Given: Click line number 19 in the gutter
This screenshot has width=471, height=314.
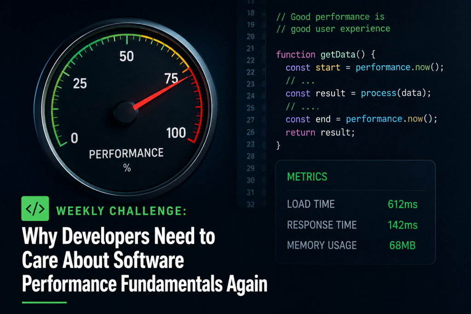Looking at the screenshot, I should click(x=251, y=25).
